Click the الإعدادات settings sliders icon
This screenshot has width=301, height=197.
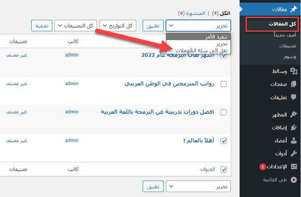coord(294,166)
